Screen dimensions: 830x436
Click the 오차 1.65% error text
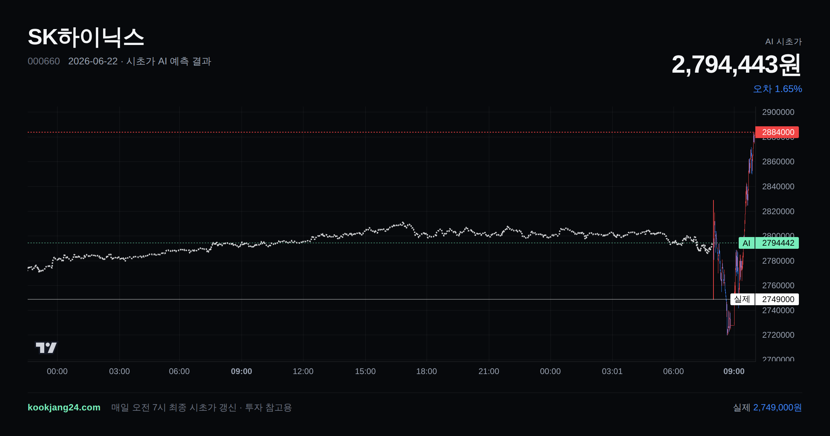(x=777, y=89)
